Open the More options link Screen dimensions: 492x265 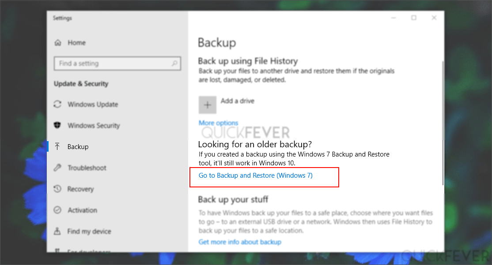[218, 123]
